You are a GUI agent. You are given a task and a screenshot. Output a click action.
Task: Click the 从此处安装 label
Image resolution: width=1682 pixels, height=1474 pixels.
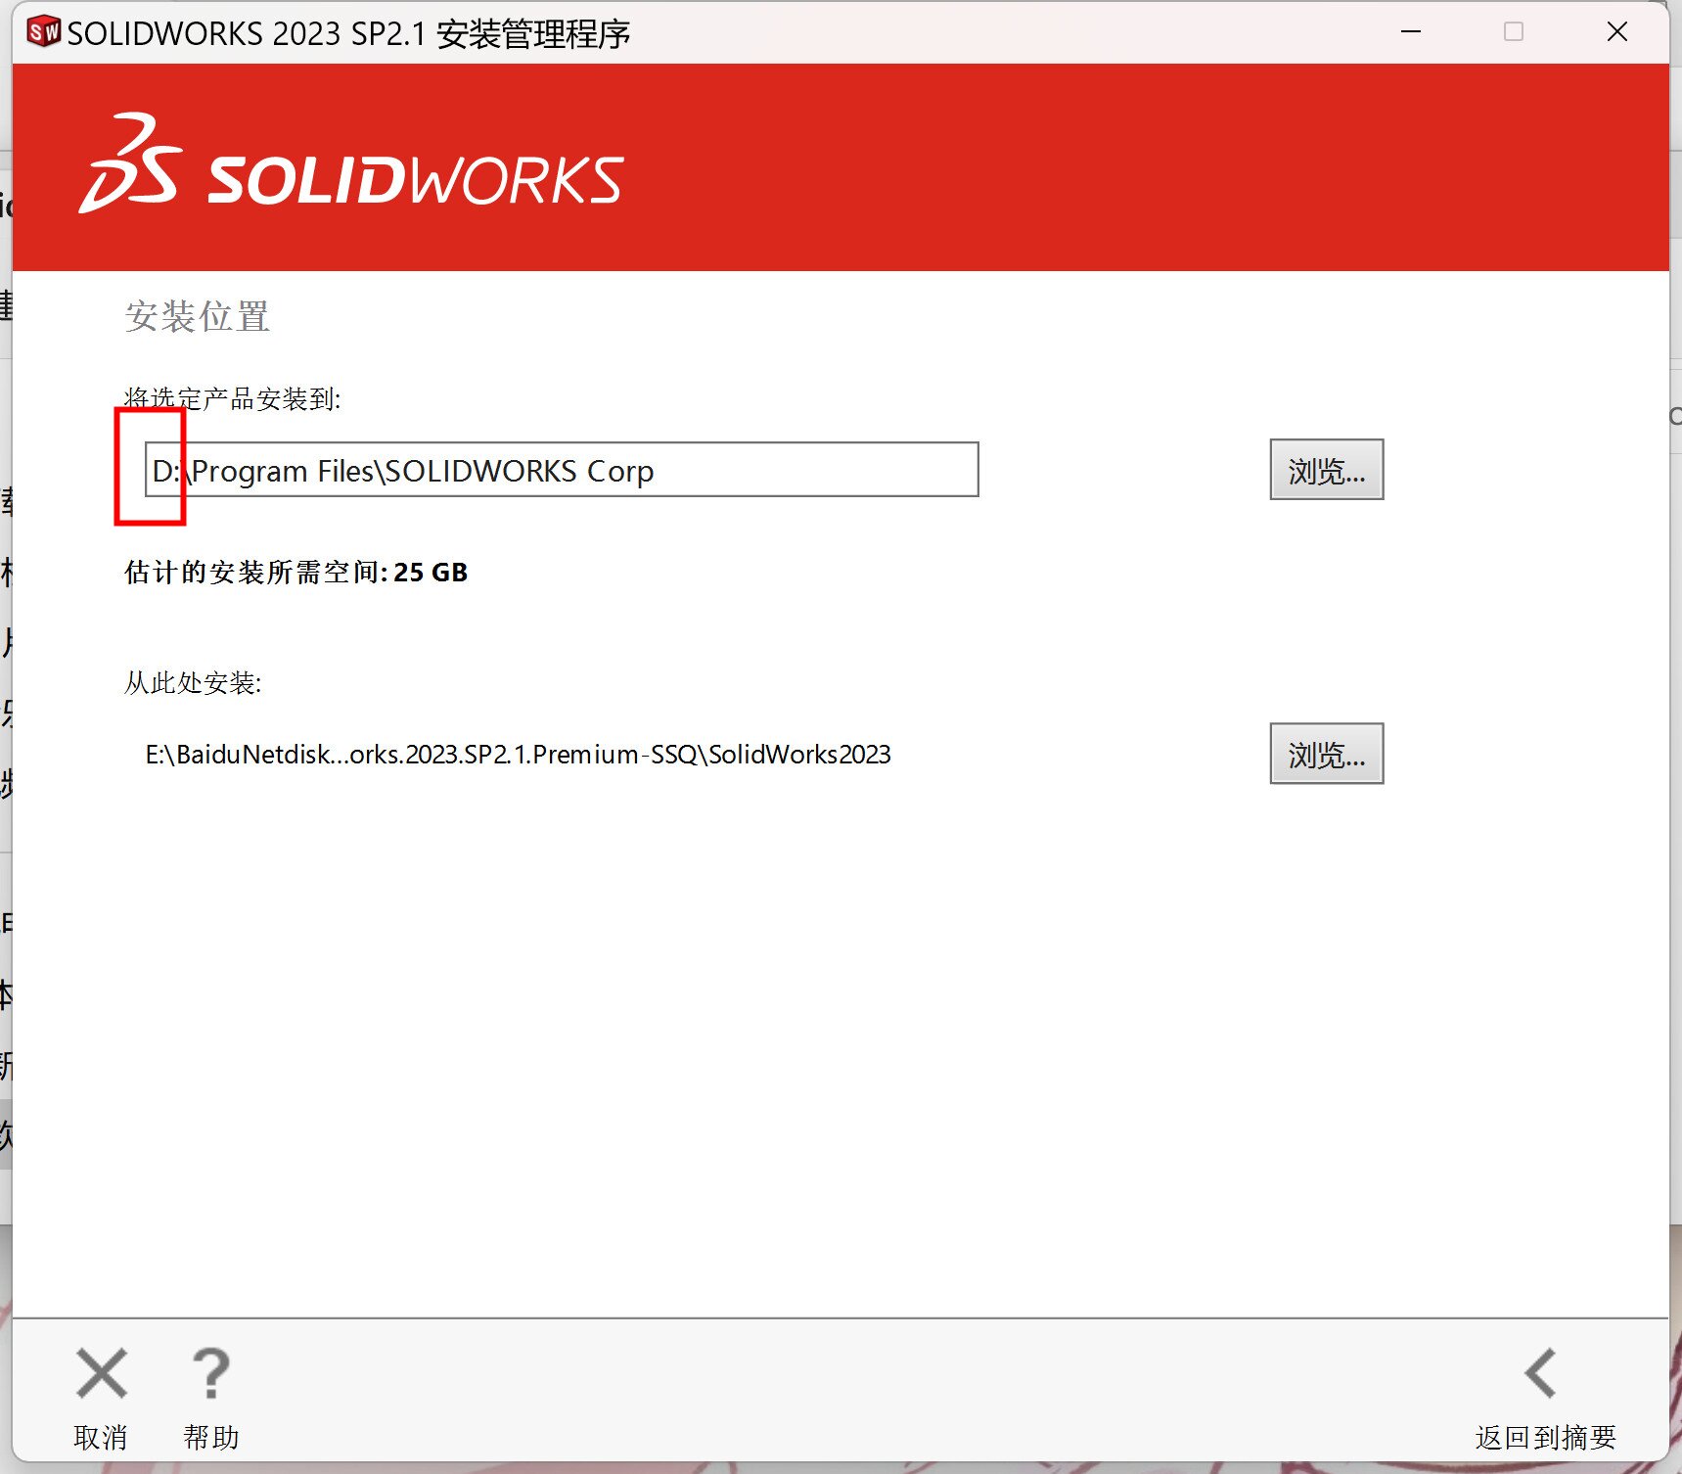click(x=193, y=682)
